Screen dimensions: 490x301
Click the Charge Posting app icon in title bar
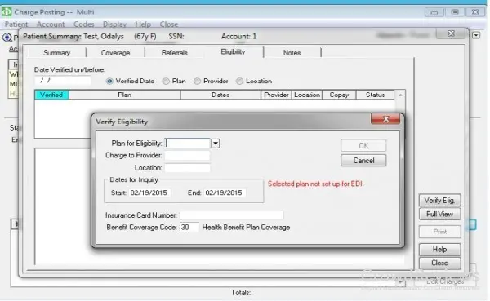click(x=7, y=12)
